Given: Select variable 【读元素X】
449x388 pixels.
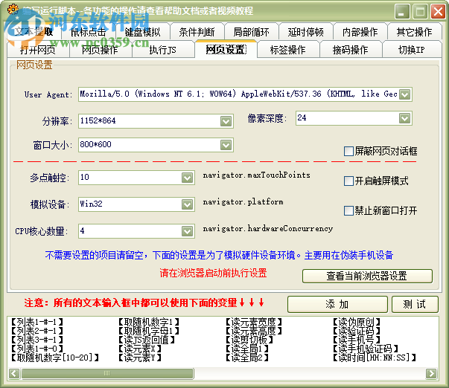Looking at the screenshot, I should tap(140, 349).
